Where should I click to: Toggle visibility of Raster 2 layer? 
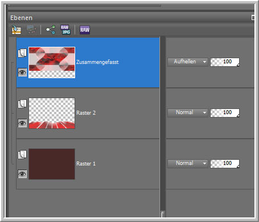[x=22, y=123]
